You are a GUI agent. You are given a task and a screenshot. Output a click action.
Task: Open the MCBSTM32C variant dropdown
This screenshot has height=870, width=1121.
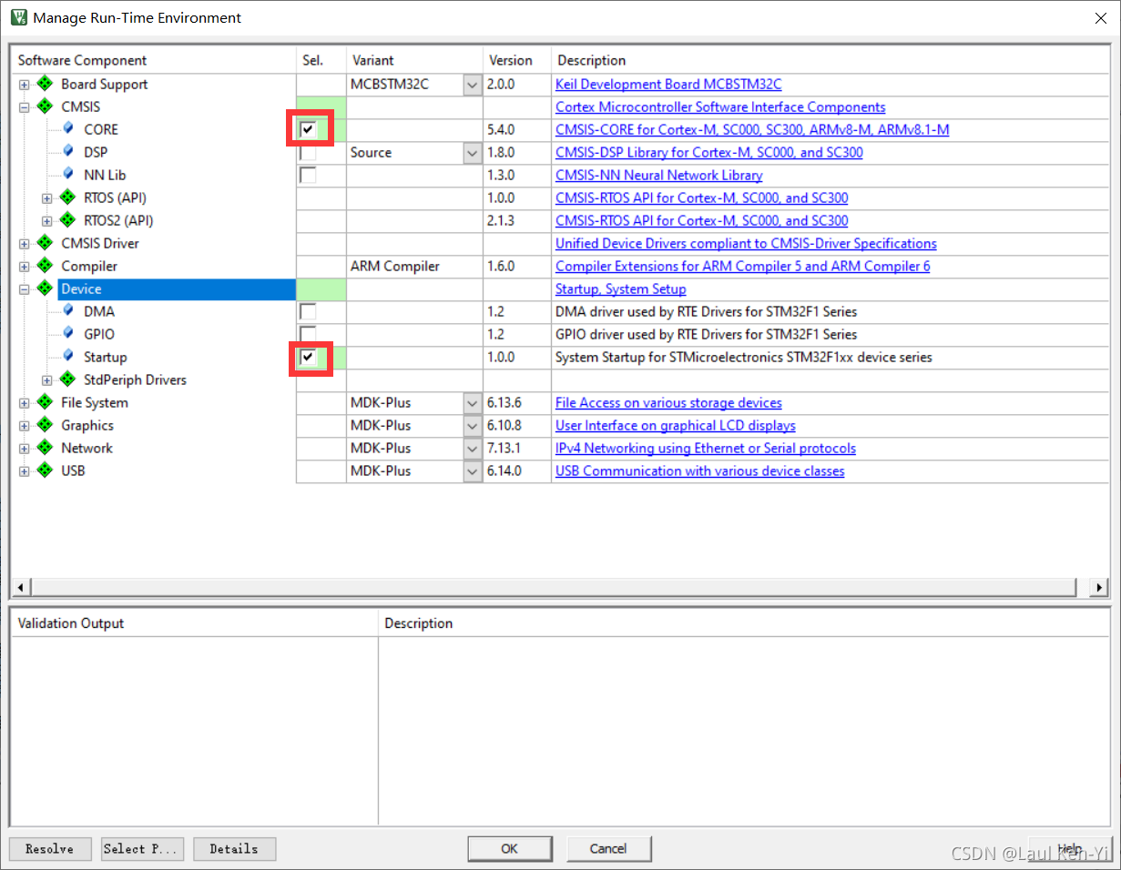tap(472, 85)
